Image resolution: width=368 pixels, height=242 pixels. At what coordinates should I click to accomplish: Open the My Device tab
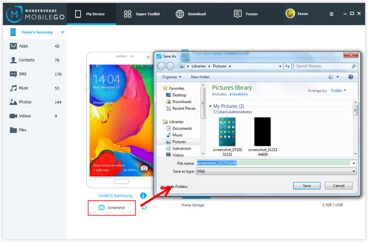tap(91, 14)
